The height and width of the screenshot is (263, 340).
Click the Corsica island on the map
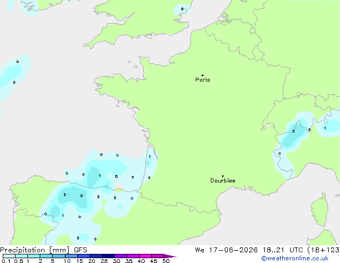point(320,209)
